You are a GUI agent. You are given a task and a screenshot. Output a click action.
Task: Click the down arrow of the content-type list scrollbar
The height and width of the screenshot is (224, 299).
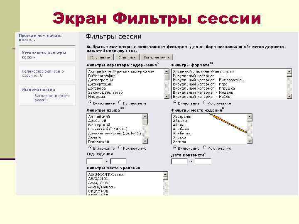coord(167,96)
